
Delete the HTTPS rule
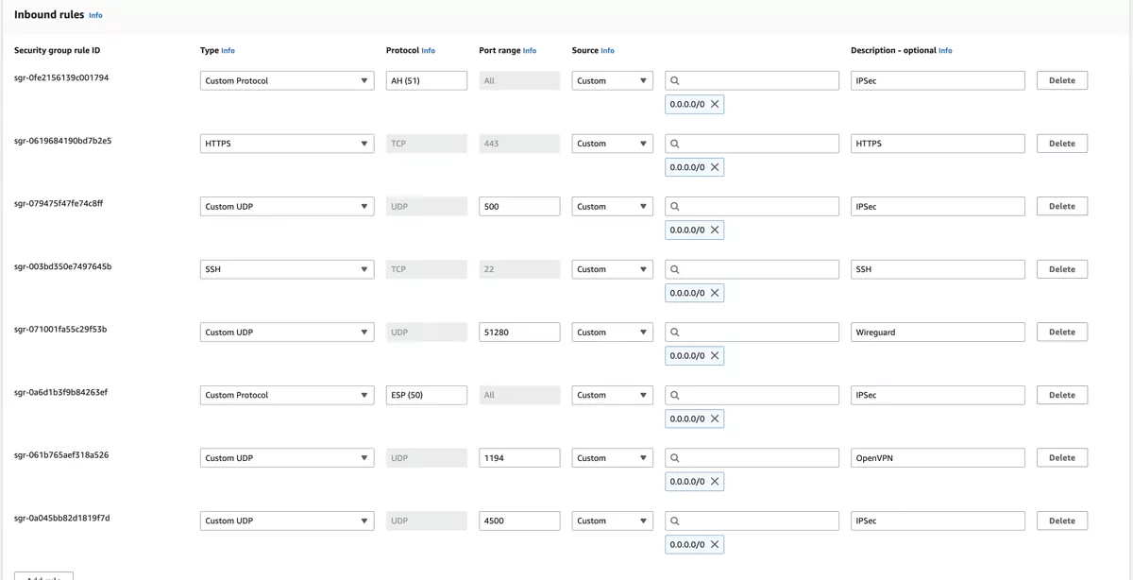pyautogui.click(x=1061, y=143)
